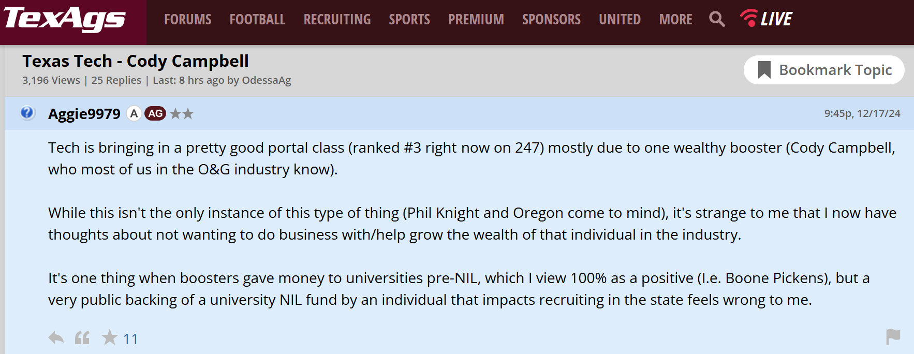This screenshot has height=354, width=914.
Task: Click the post timestamp 9:45p, 12/17/24
Action: pos(862,113)
